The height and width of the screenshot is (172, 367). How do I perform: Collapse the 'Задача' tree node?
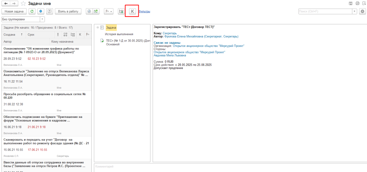[97, 28]
